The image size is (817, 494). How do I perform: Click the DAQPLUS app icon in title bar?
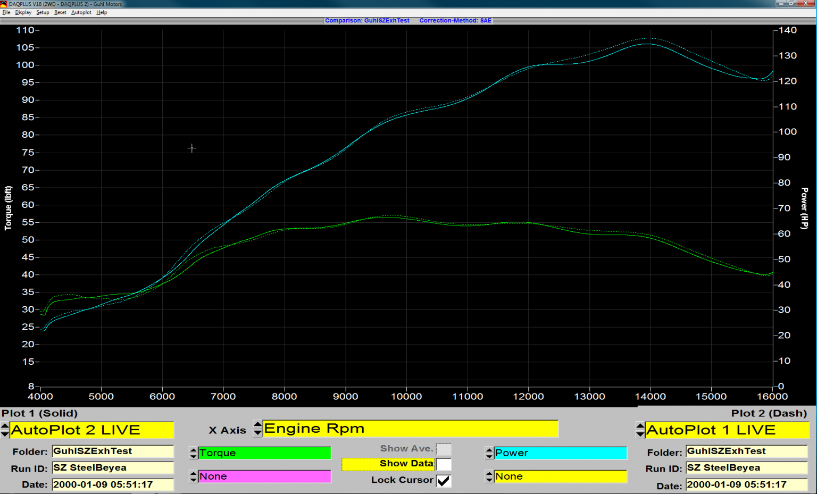[x=4, y=4]
